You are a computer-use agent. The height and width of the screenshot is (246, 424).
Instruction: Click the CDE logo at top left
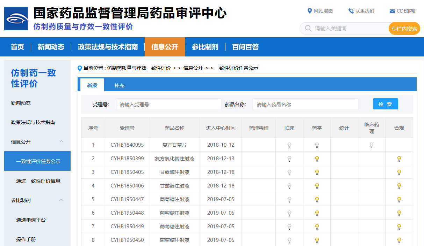16,19
